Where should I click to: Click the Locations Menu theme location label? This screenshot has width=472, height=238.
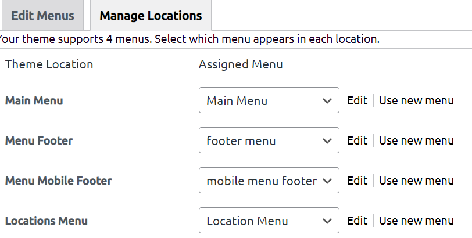tap(47, 221)
